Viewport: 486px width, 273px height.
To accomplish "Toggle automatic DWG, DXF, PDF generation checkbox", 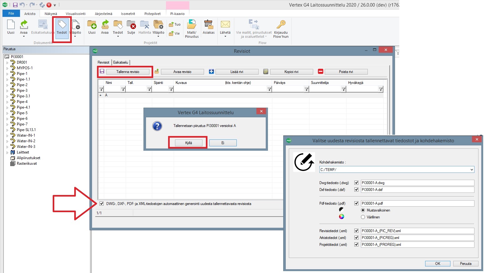I will pos(102,204).
